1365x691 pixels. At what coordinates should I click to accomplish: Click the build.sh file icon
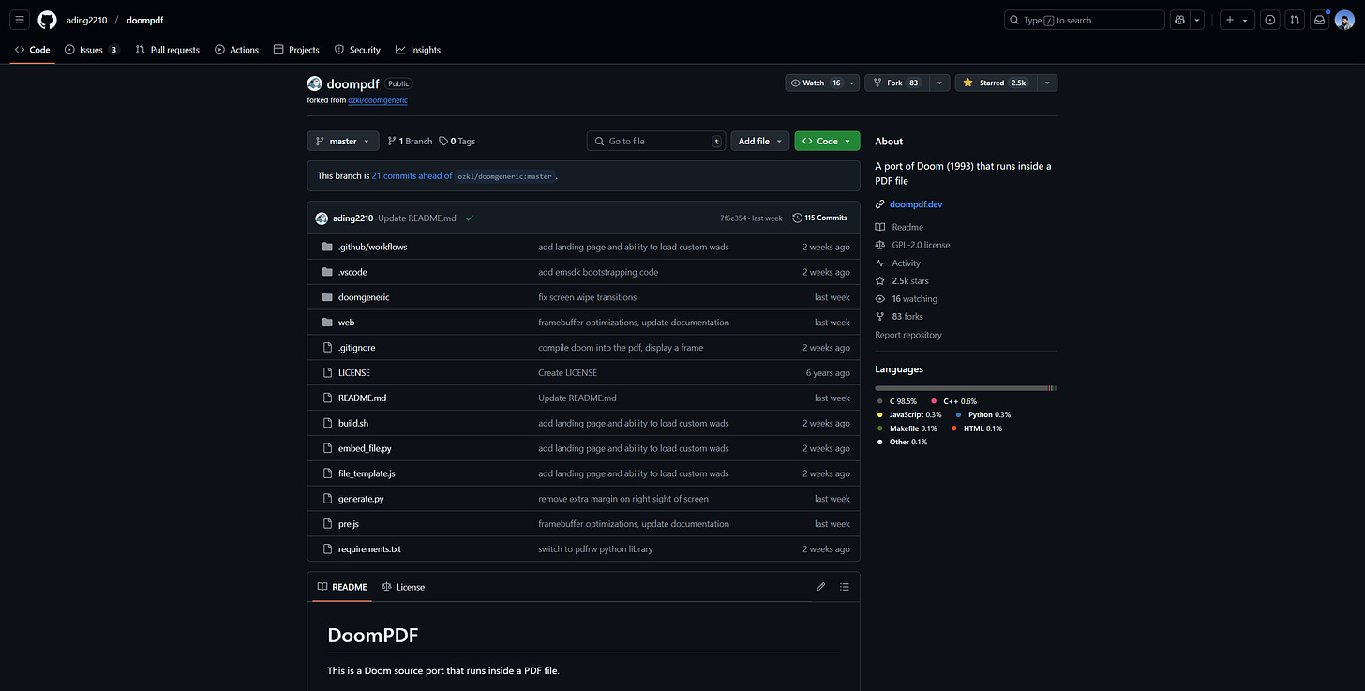click(x=328, y=423)
